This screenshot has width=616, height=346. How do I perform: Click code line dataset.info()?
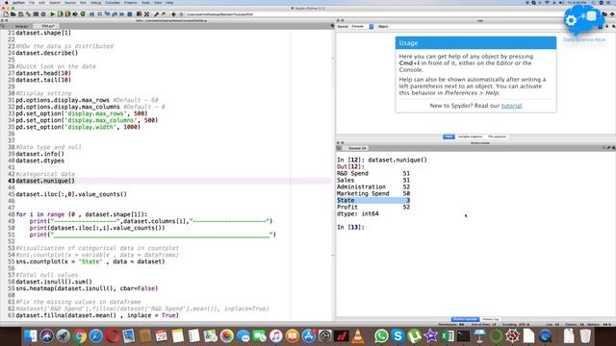pos(39,154)
